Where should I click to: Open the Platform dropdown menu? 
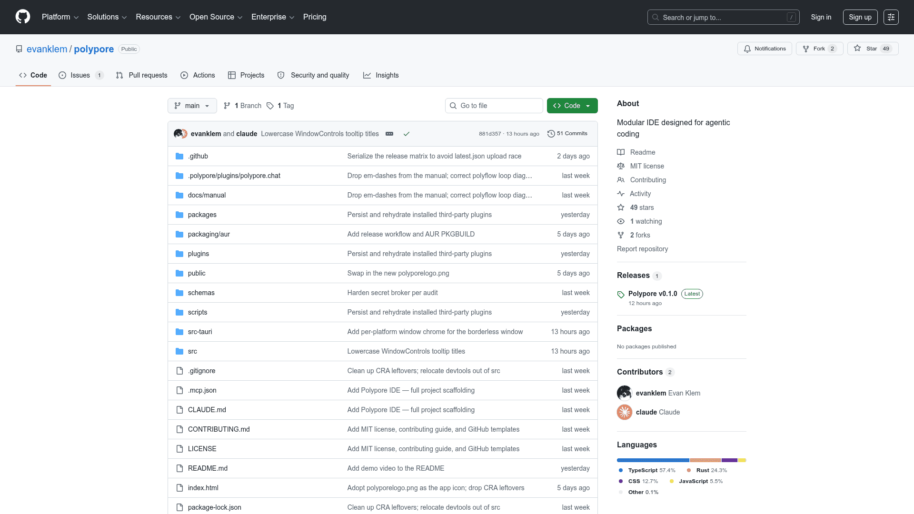60,17
